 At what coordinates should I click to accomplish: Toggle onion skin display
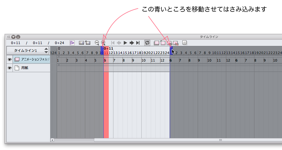point(185,43)
